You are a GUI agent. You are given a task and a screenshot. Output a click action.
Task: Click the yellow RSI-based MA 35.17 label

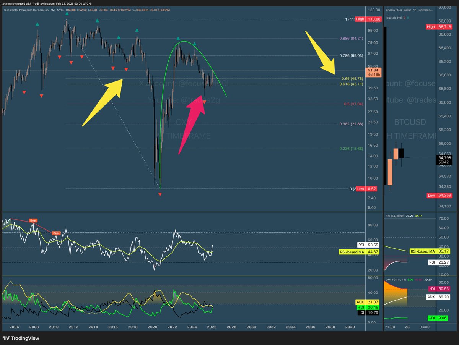(x=429, y=251)
